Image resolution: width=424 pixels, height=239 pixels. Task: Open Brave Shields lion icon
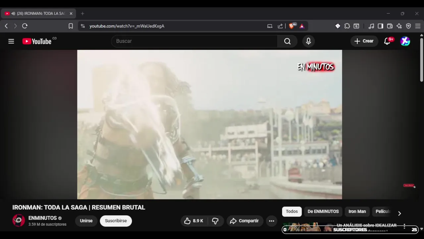[292, 26]
